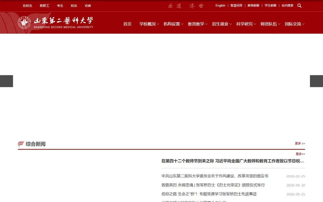Click the date 2026-09-30
Image resolution: width=323 pixels, height=202 pixels.
coord(296,185)
